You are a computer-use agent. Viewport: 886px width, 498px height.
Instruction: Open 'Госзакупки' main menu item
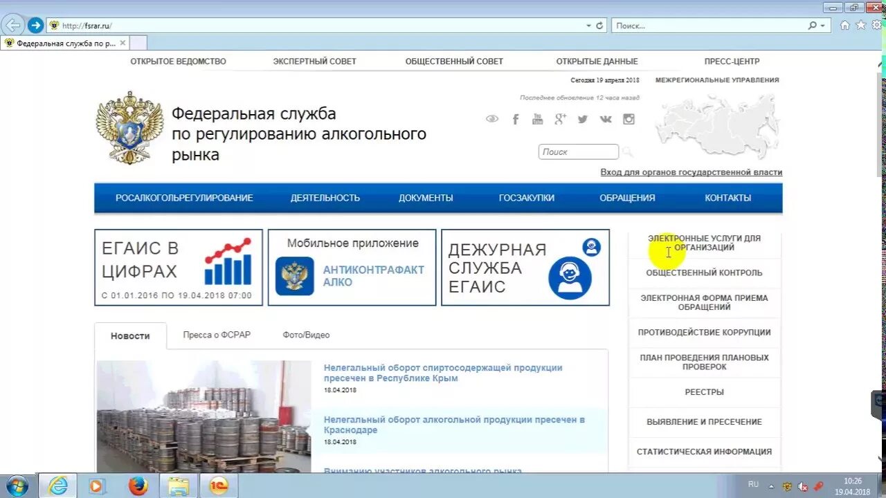(527, 198)
